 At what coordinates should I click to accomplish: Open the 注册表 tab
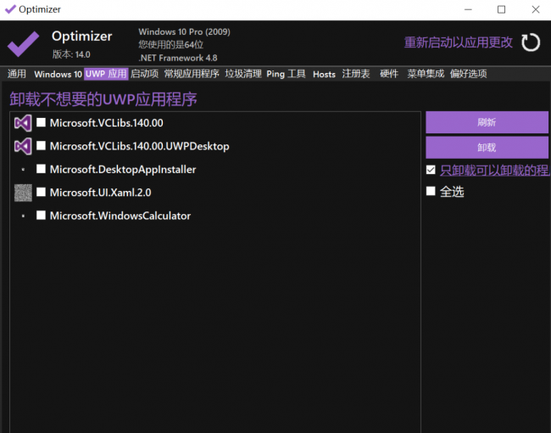click(x=356, y=74)
